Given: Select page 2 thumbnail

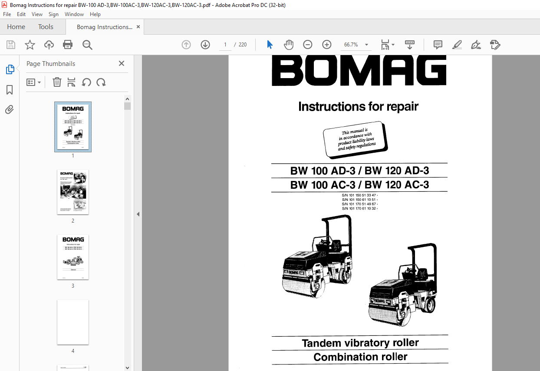Looking at the screenshot, I should pyautogui.click(x=73, y=192).
